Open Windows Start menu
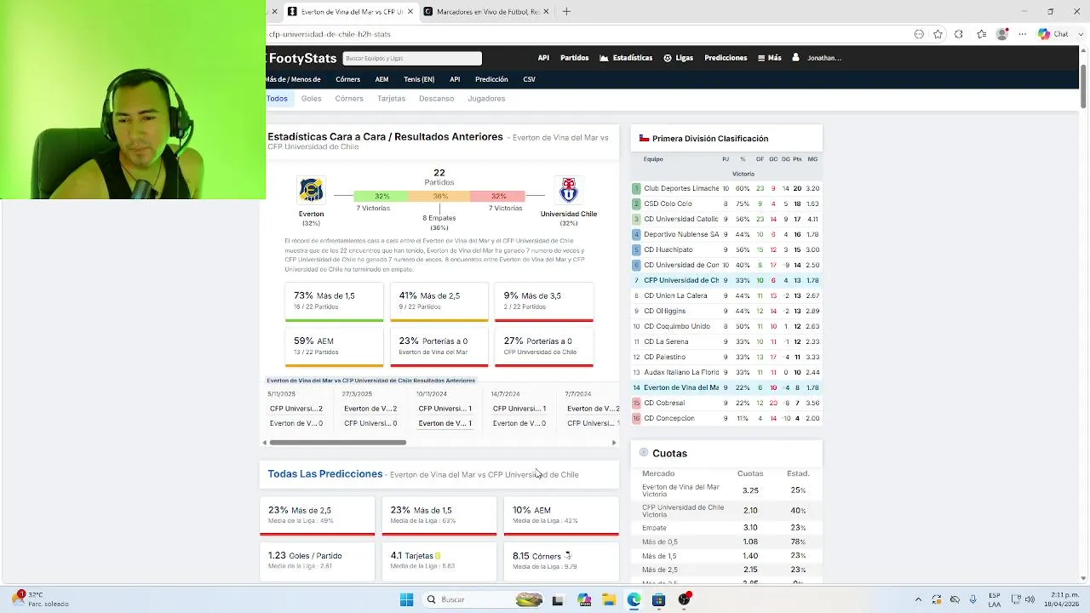Screen dimensions: 1090x613 (x=406, y=599)
